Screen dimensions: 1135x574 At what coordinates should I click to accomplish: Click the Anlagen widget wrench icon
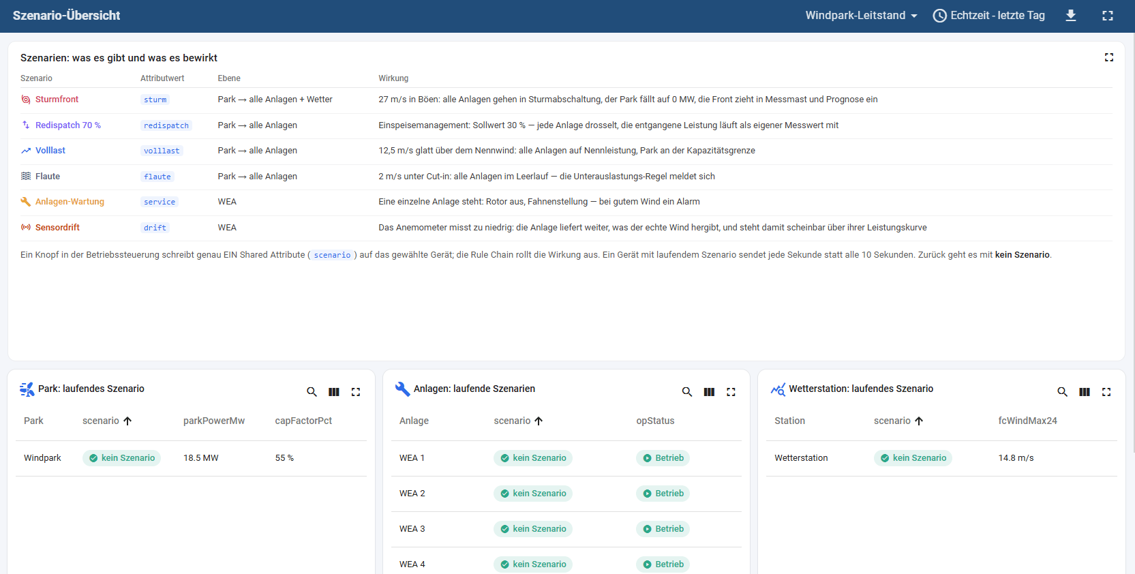(402, 389)
